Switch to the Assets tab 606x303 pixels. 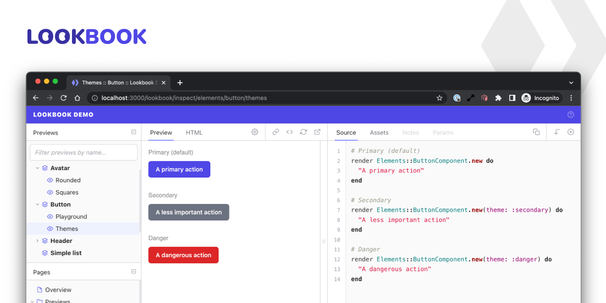point(379,133)
